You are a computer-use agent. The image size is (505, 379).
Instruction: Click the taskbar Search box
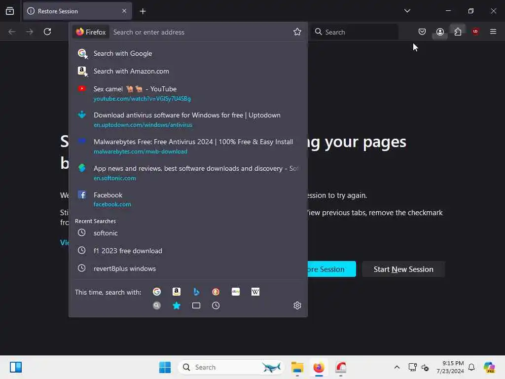point(231,367)
